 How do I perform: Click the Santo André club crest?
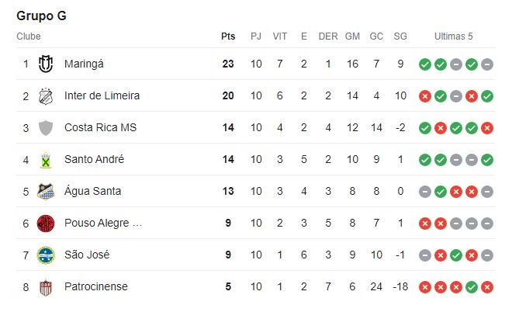46,159
